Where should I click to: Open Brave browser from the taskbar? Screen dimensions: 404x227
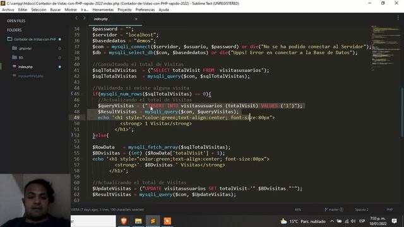pyautogui.click(x=124, y=221)
